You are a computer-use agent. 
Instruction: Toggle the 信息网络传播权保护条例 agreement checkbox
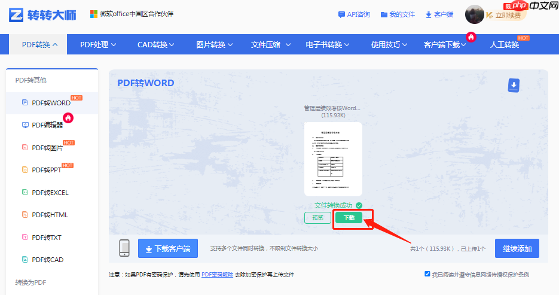tap(427, 274)
